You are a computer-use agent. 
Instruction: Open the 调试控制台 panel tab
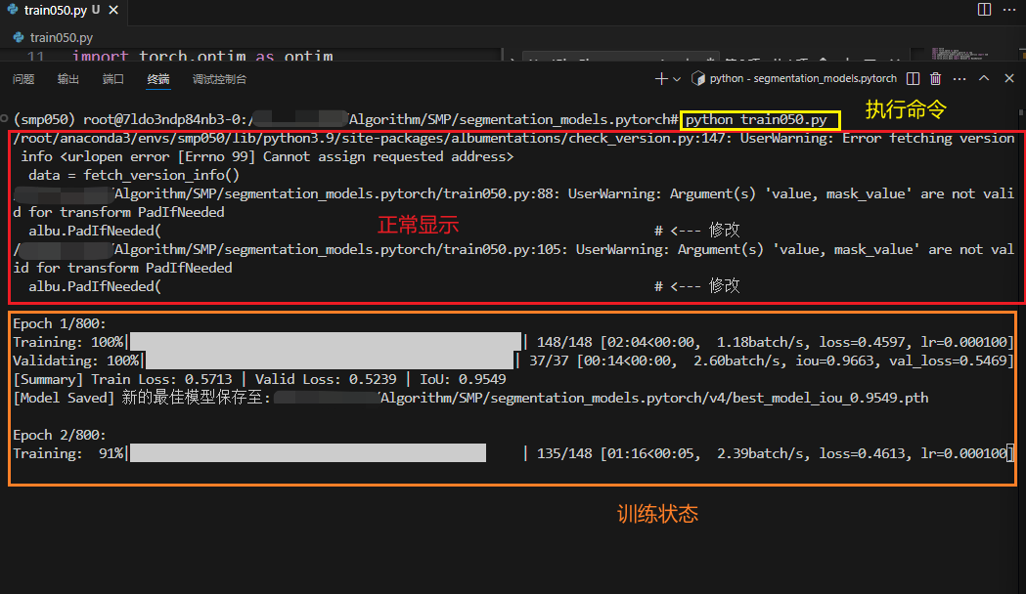[219, 79]
